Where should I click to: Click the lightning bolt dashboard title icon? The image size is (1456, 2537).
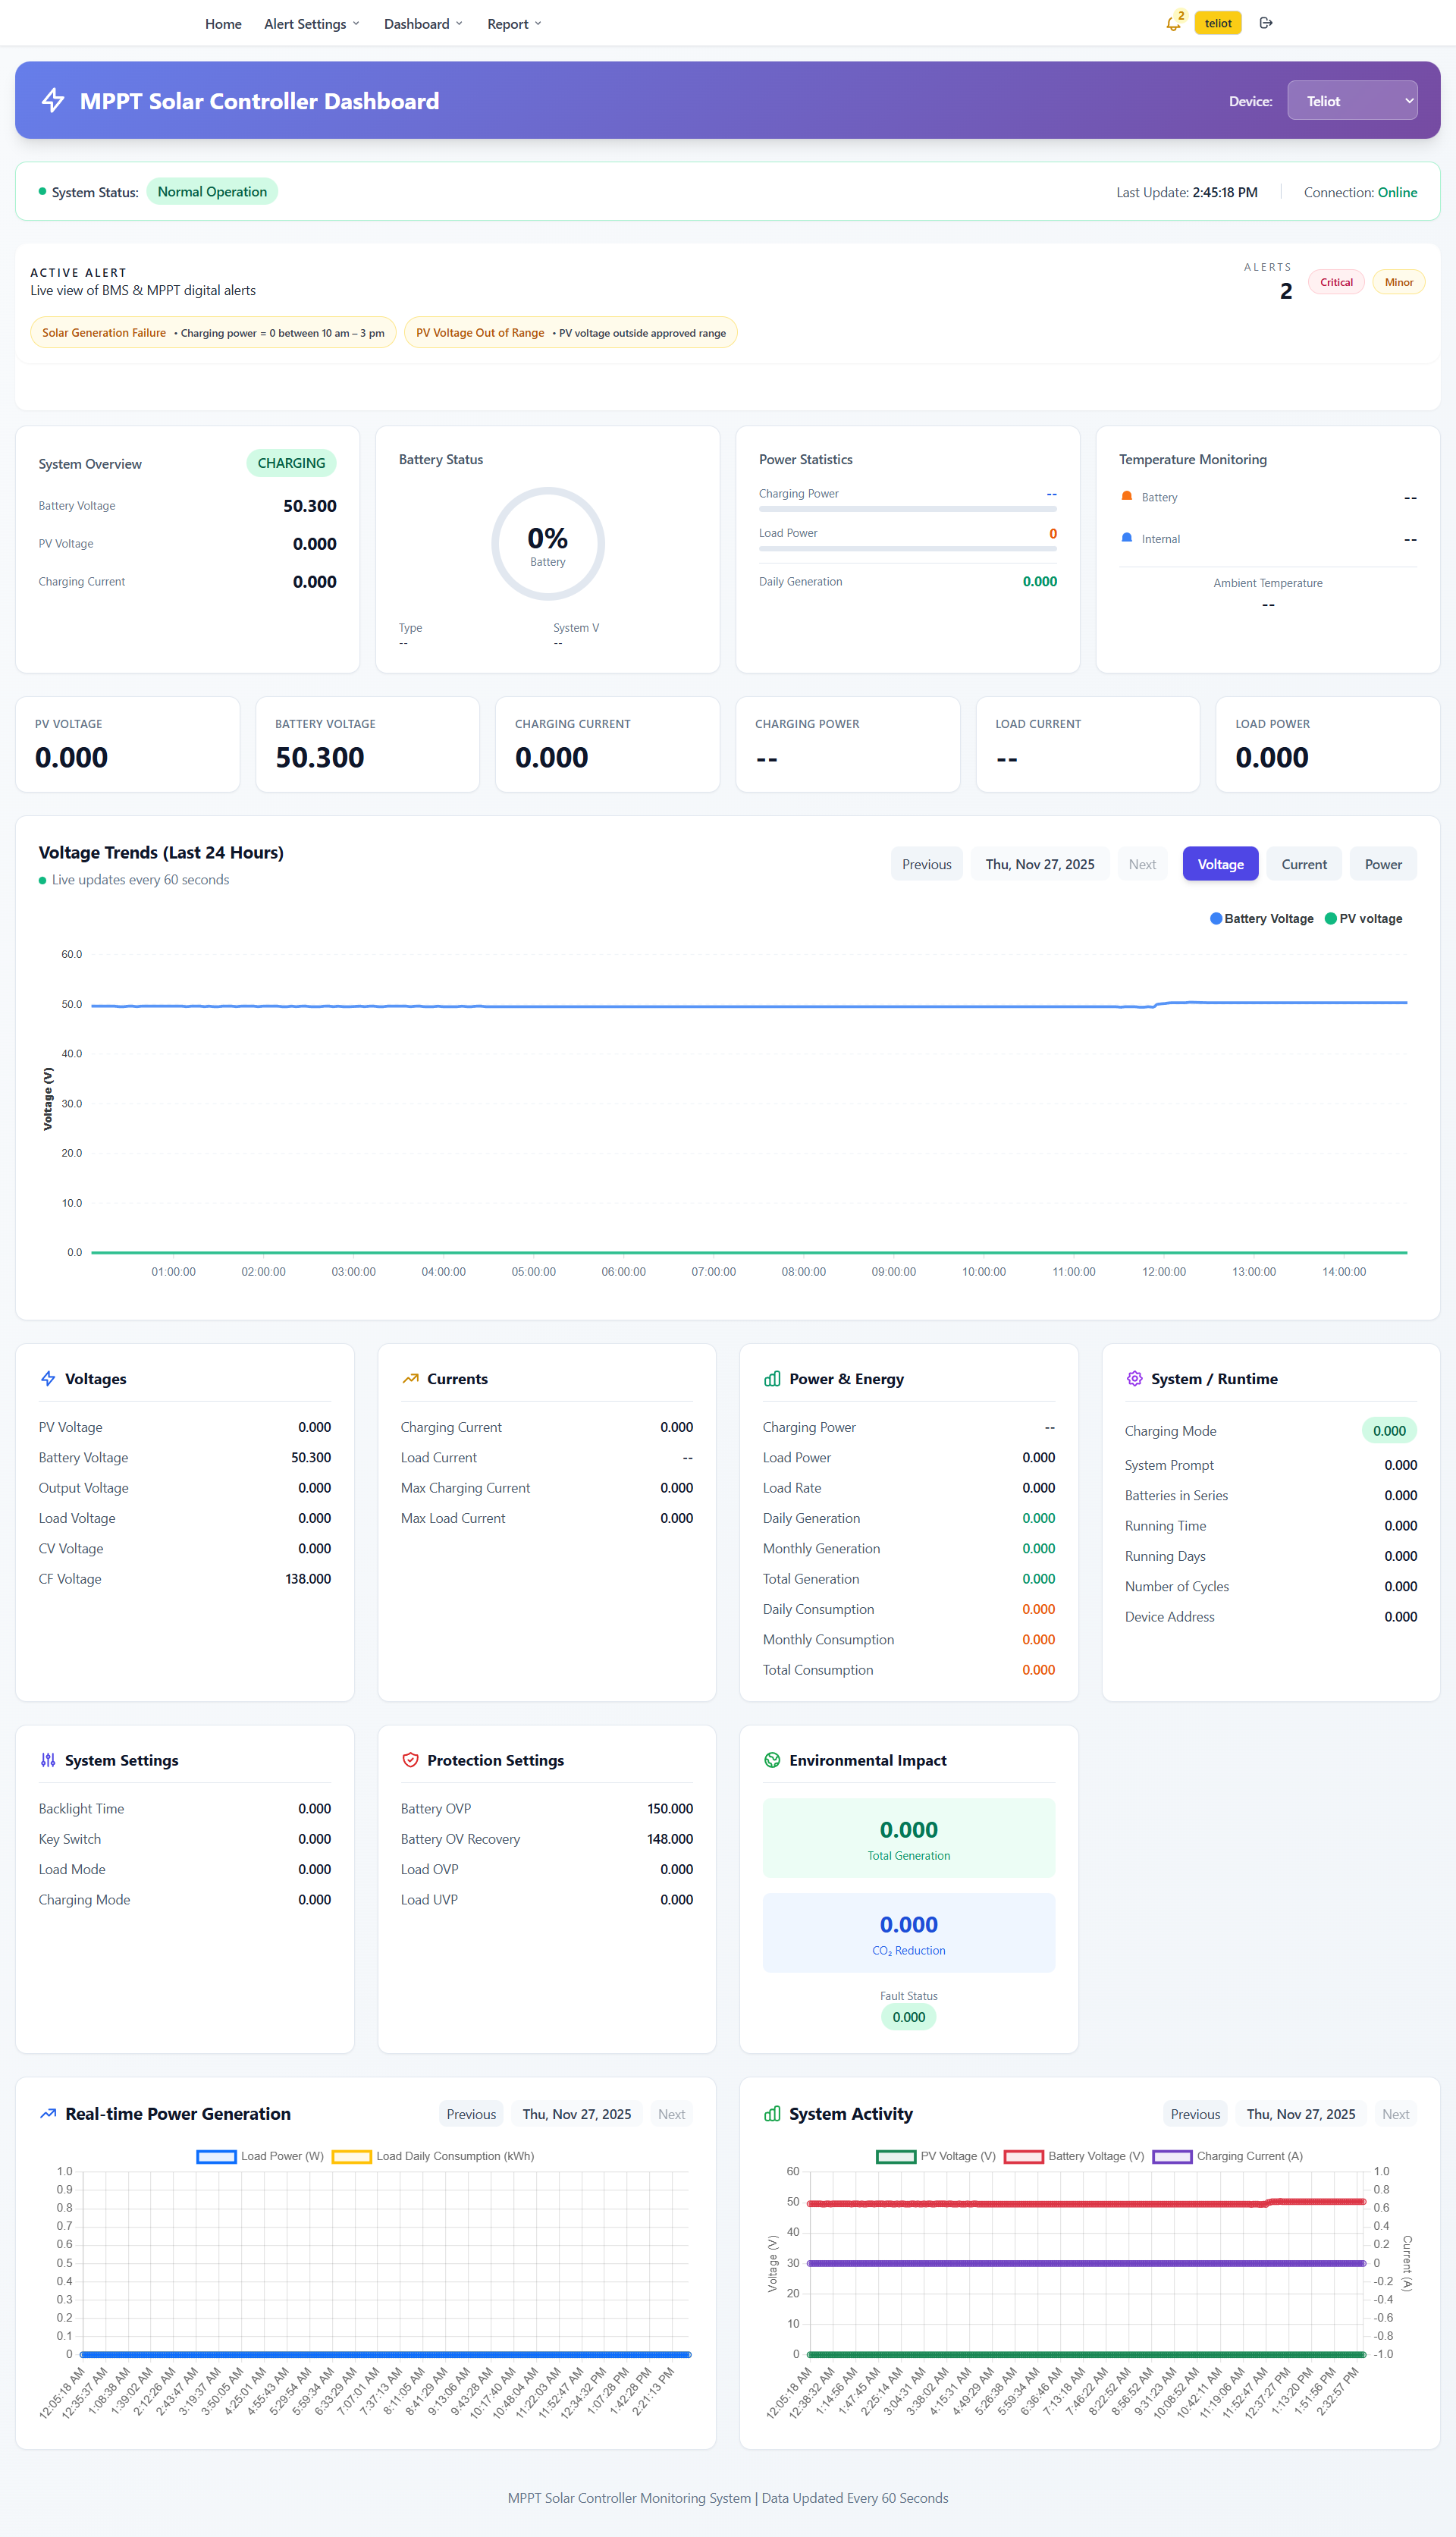53,100
